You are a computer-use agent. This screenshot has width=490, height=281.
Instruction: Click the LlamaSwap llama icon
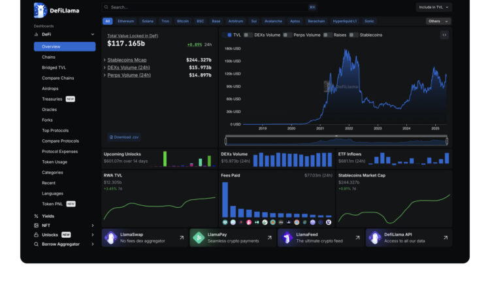(x=111, y=237)
